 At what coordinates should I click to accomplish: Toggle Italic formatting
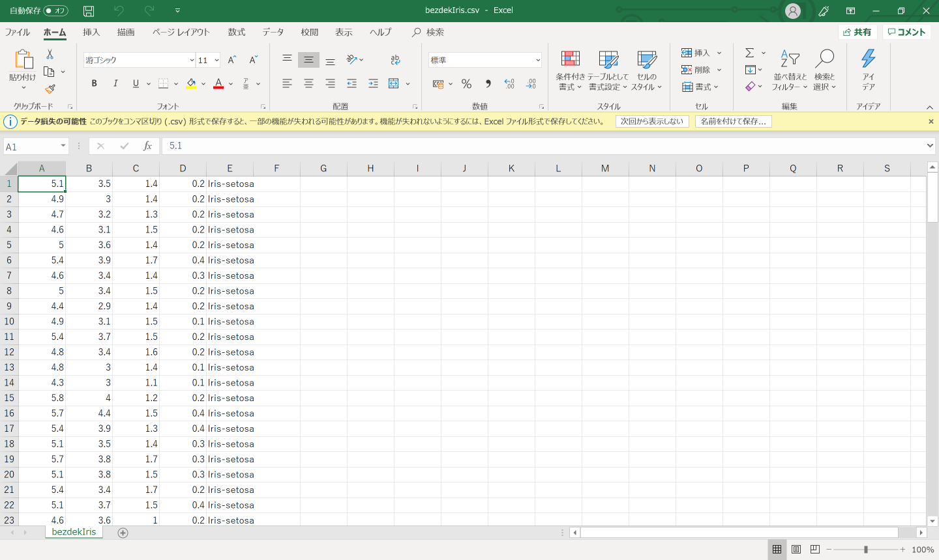(115, 83)
